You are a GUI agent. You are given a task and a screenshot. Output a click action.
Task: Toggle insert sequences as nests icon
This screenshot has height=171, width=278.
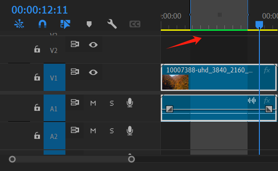(19, 24)
